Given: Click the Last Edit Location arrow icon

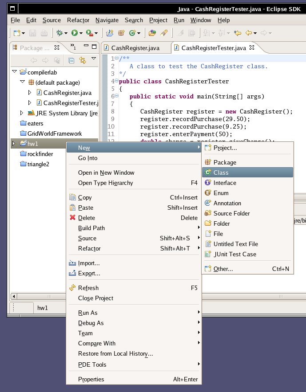Looking at the screenshot, I should (238, 33).
